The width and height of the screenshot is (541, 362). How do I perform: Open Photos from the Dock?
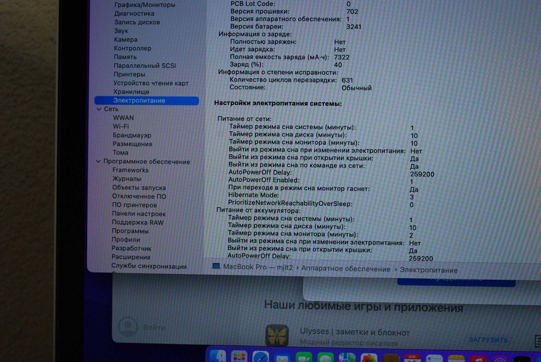click(x=369, y=358)
